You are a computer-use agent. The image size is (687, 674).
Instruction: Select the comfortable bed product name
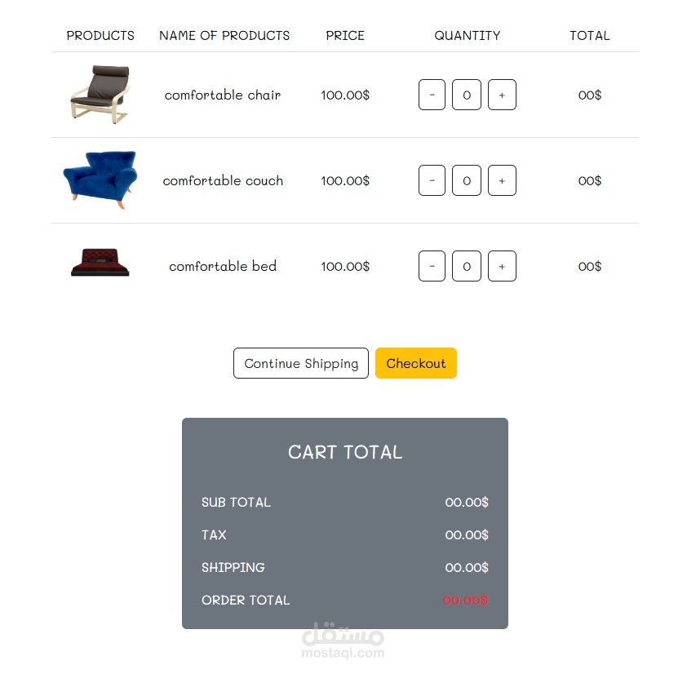223,266
